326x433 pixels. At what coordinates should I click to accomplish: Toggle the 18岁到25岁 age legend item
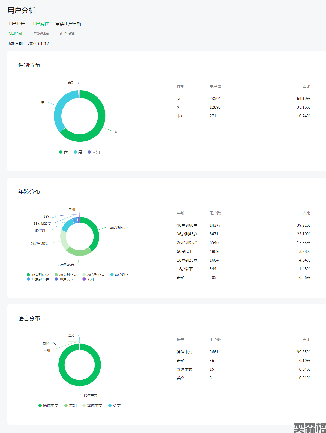[38, 279]
